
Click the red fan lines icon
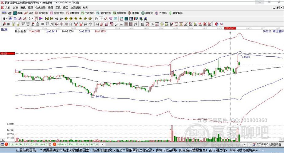102,24
